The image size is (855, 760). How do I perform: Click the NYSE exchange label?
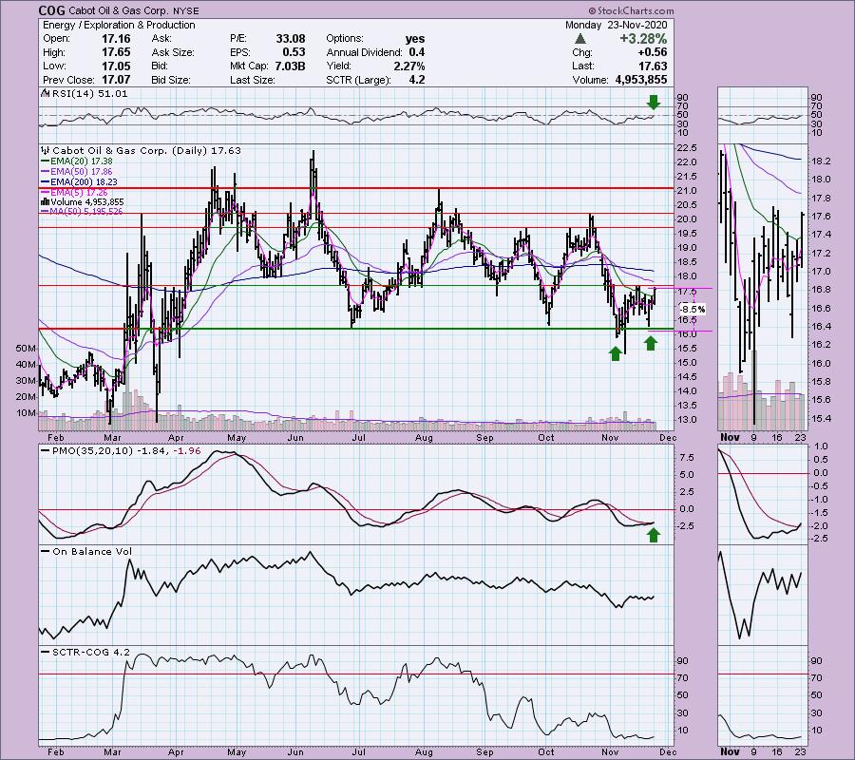coord(186,10)
